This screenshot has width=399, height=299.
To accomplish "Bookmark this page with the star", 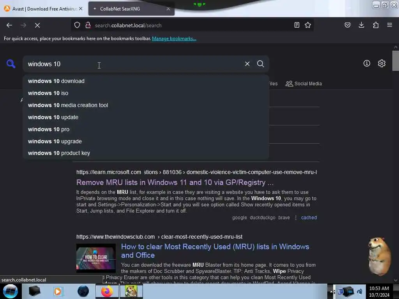I will (308, 25).
